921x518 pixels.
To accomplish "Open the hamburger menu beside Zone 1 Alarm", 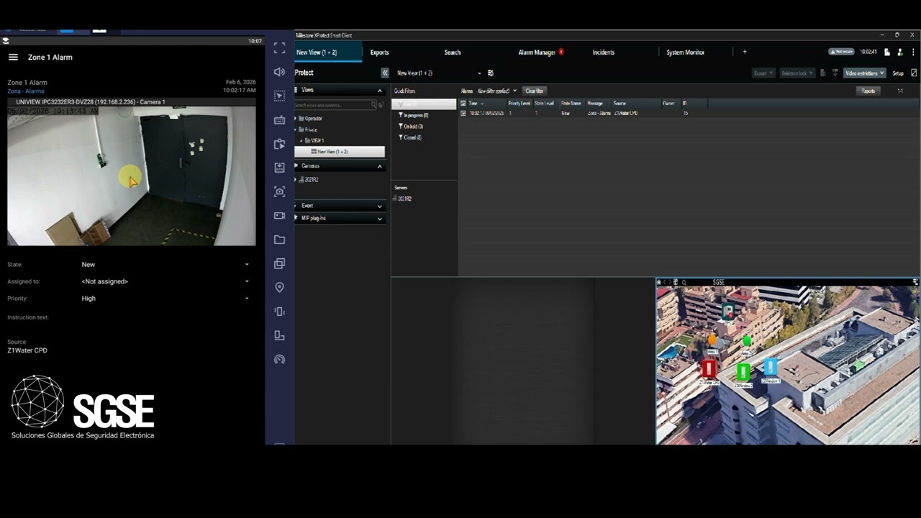I will pos(13,57).
